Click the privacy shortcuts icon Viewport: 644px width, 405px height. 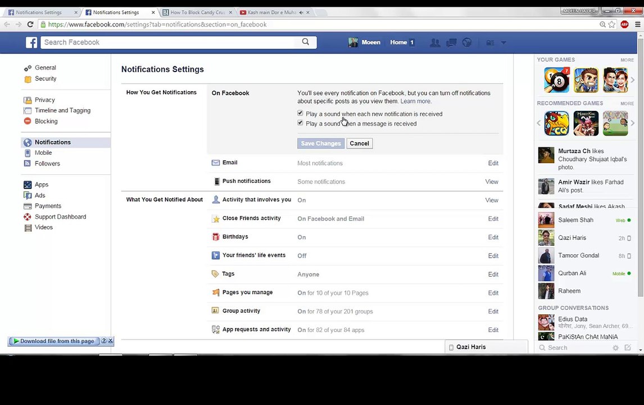490,42
